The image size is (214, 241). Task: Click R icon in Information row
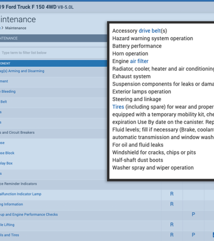(172, 204)
